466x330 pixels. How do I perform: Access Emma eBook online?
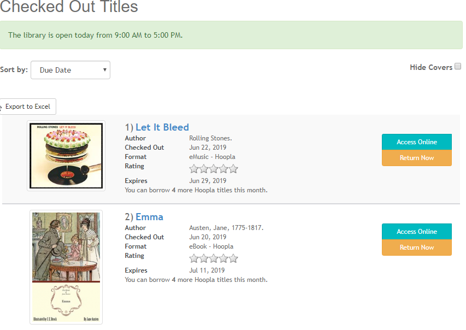coord(417,231)
